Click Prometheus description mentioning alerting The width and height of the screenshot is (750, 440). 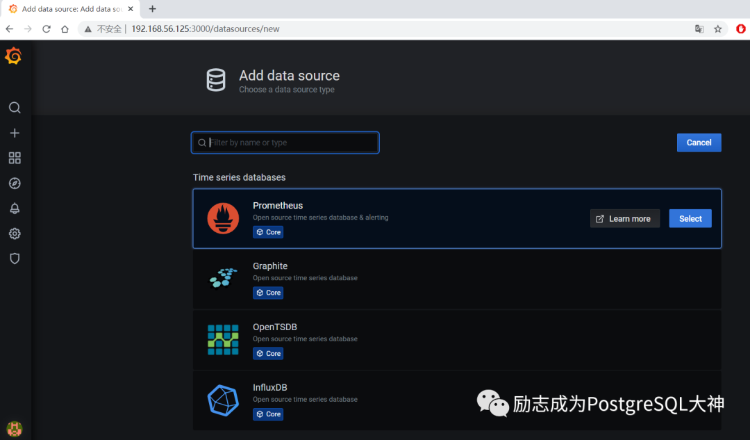pos(320,218)
